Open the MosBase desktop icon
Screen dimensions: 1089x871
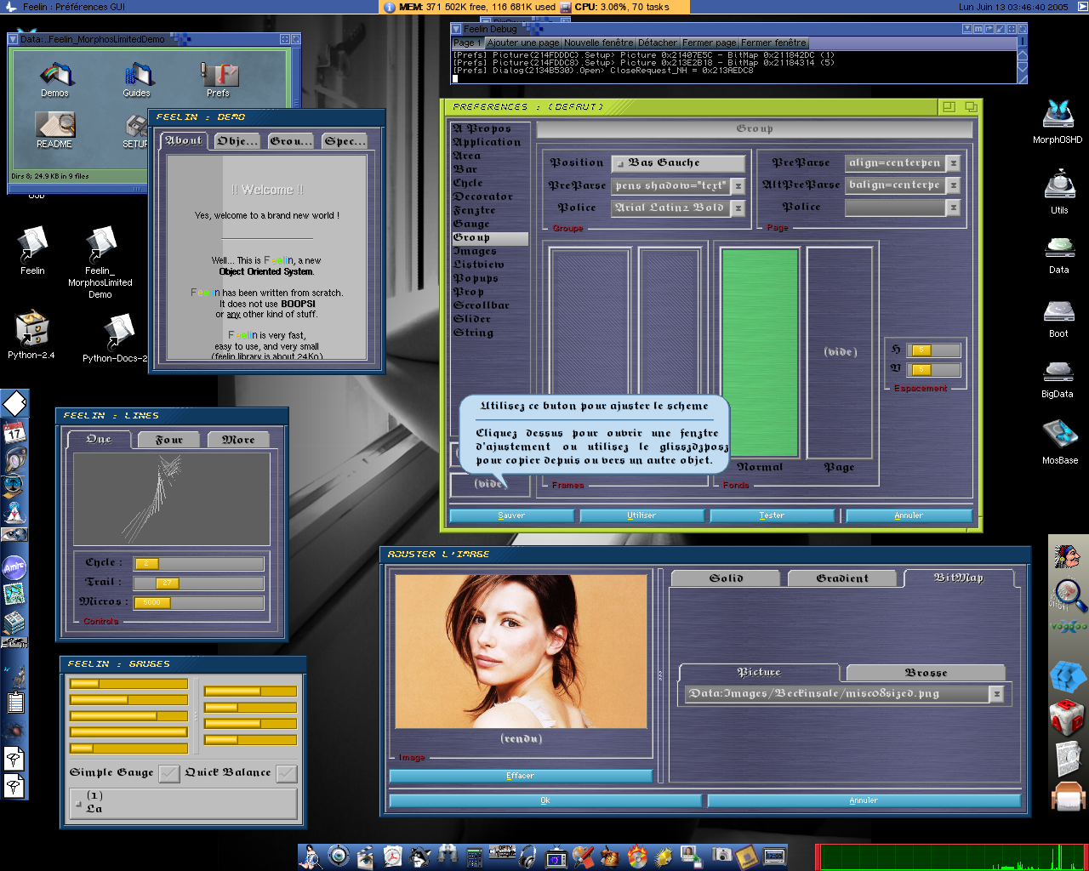pos(1060,435)
